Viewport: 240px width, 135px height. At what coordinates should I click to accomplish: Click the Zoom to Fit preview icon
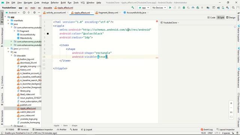coord(231,117)
